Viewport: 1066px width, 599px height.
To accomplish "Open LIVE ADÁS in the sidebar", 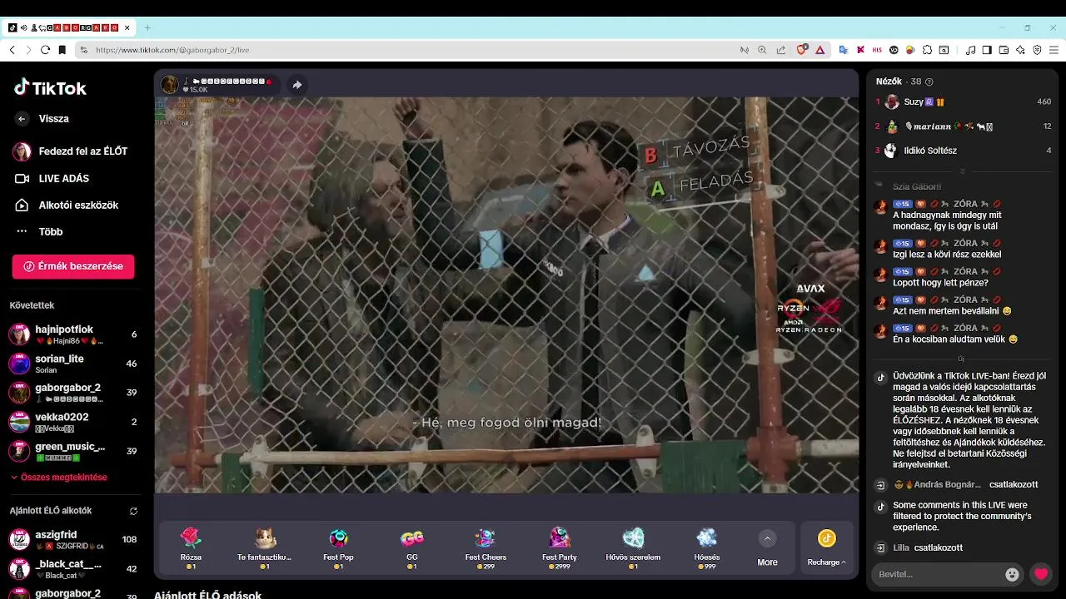I will click(x=52, y=178).
